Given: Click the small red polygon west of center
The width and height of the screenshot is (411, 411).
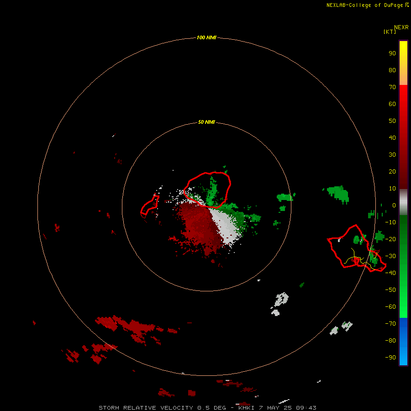Looking at the screenshot, I should (150, 206).
